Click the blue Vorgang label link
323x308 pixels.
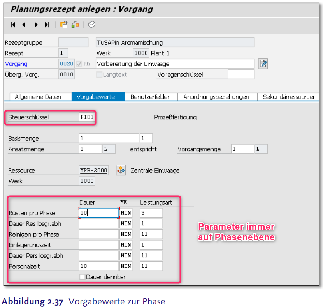click(16, 64)
